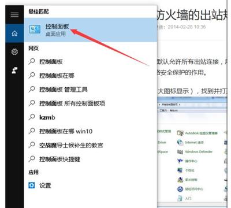Select suggestion 控制面板在哪 win10
Screen dimensions: 231x208
point(91,131)
